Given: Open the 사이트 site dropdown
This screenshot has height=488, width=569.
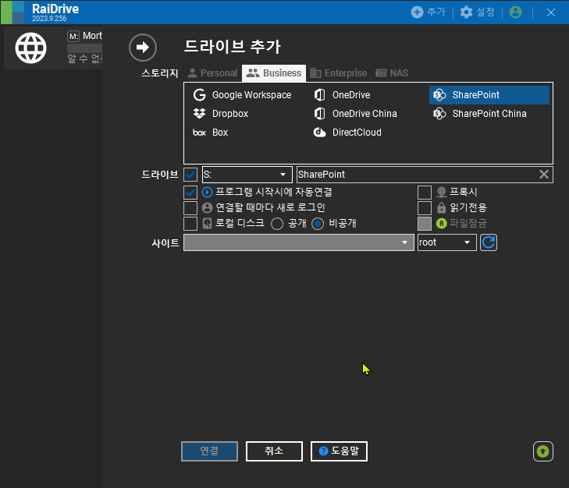Looking at the screenshot, I should point(299,242).
